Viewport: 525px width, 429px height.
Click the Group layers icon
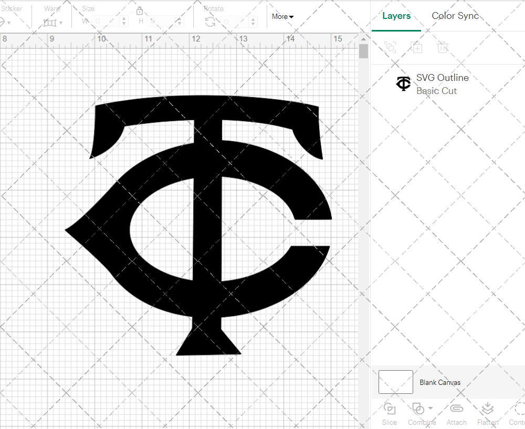click(x=390, y=47)
